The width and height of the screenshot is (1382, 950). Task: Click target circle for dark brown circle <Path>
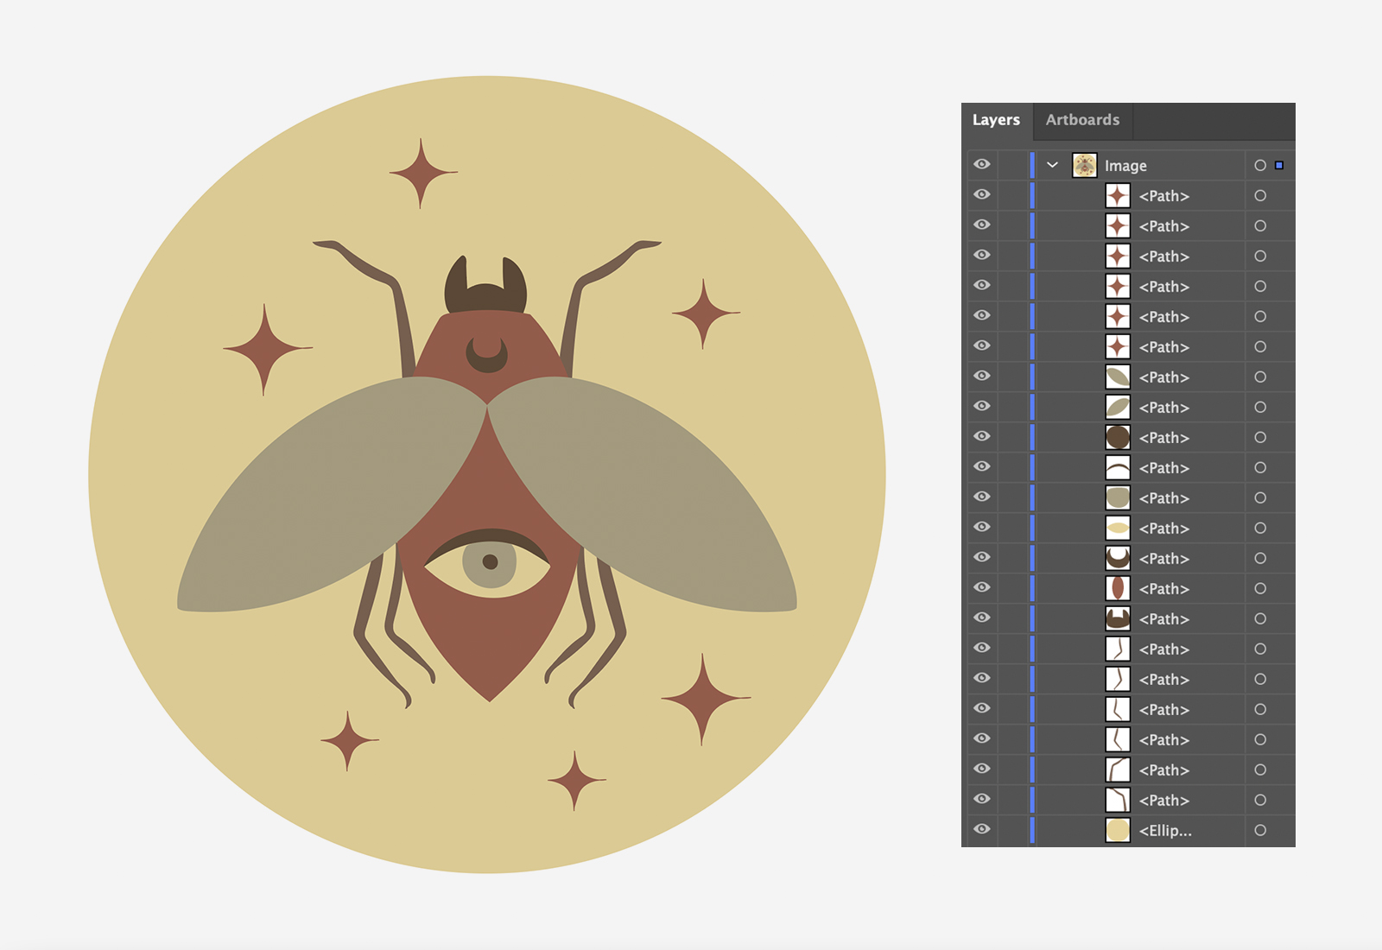click(1260, 437)
